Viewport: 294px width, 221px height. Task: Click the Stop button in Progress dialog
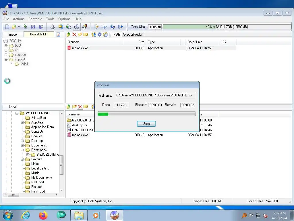[x=146, y=124]
